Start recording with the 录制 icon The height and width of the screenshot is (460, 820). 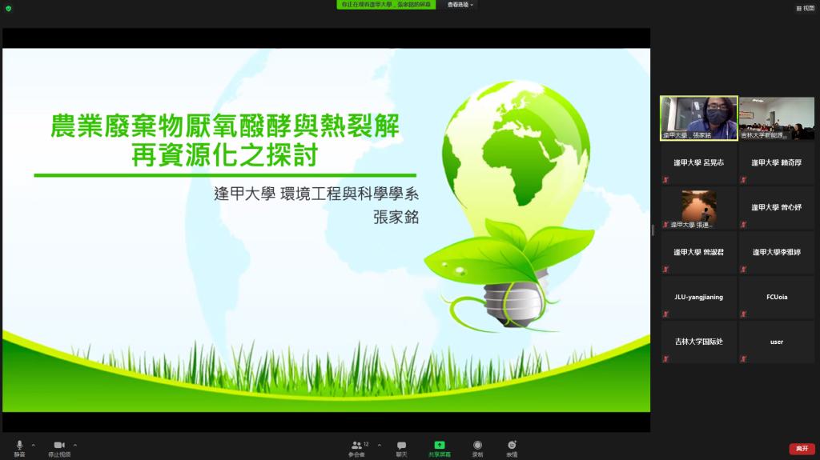pyautogui.click(x=477, y=445)
